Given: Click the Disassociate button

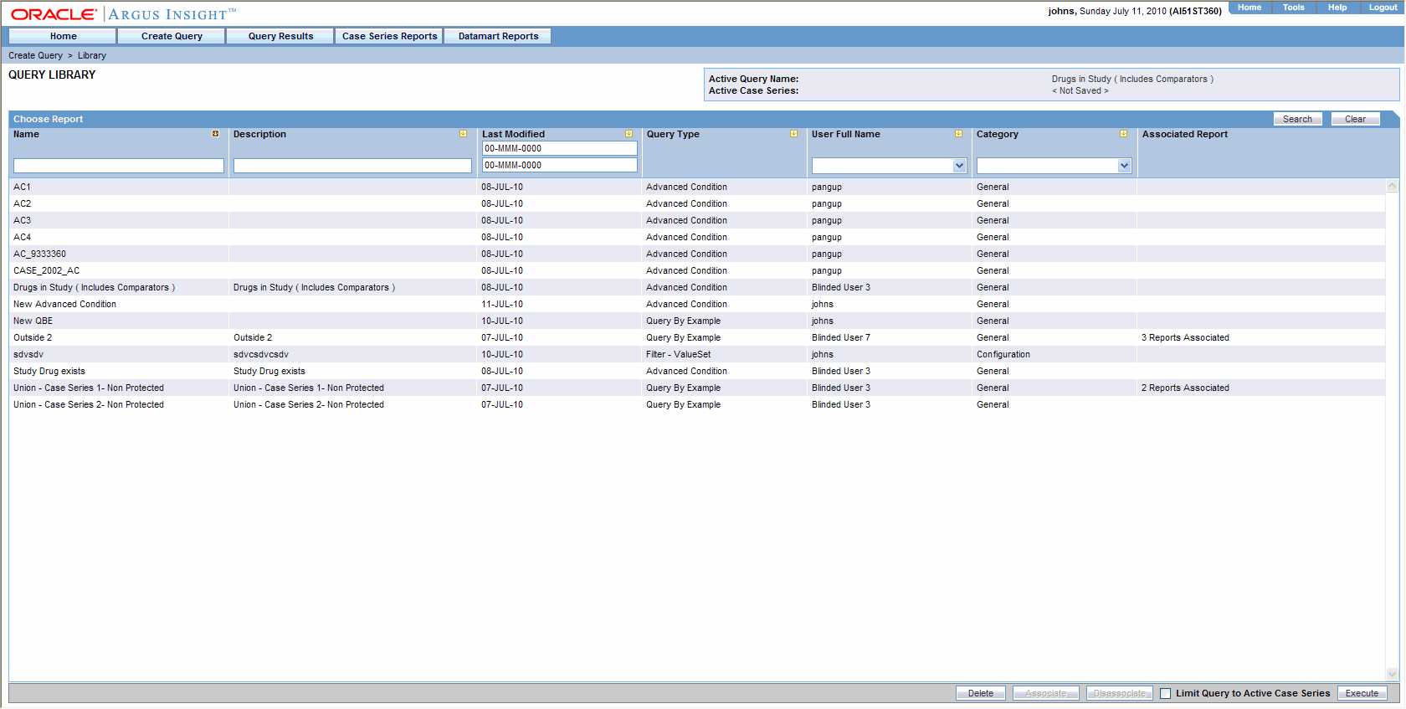Looking at the screenshot, I should point(1119,693).
